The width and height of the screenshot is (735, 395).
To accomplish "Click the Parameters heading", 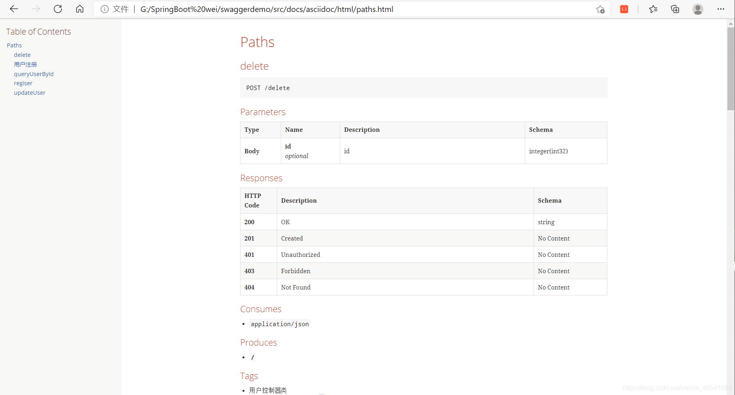I will coord(263,112).
